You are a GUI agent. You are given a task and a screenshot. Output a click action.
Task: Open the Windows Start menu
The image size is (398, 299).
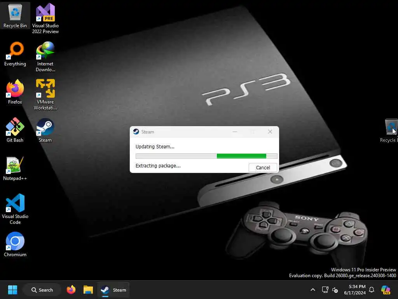click(x=12, y=290)
